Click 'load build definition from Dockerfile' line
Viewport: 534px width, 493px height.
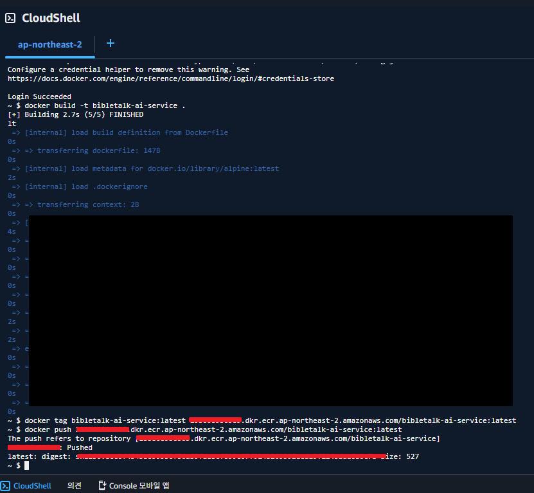(120, 132)
